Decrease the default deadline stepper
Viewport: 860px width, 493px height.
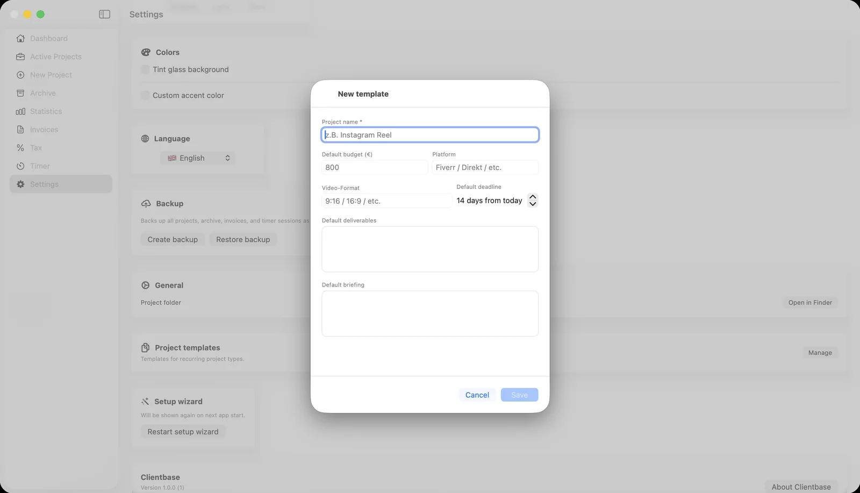click(x=533, y=204)
